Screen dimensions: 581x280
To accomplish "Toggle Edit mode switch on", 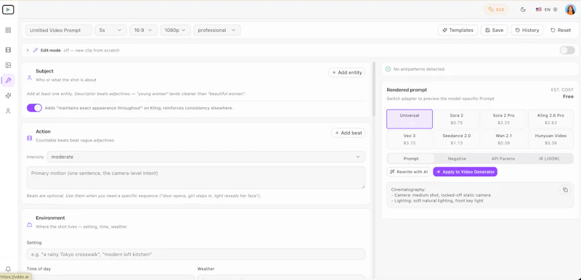I will [x=567, y=50].
